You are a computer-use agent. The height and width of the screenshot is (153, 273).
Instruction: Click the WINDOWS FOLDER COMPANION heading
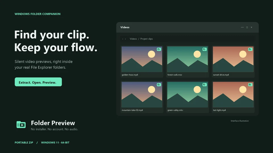38,14
